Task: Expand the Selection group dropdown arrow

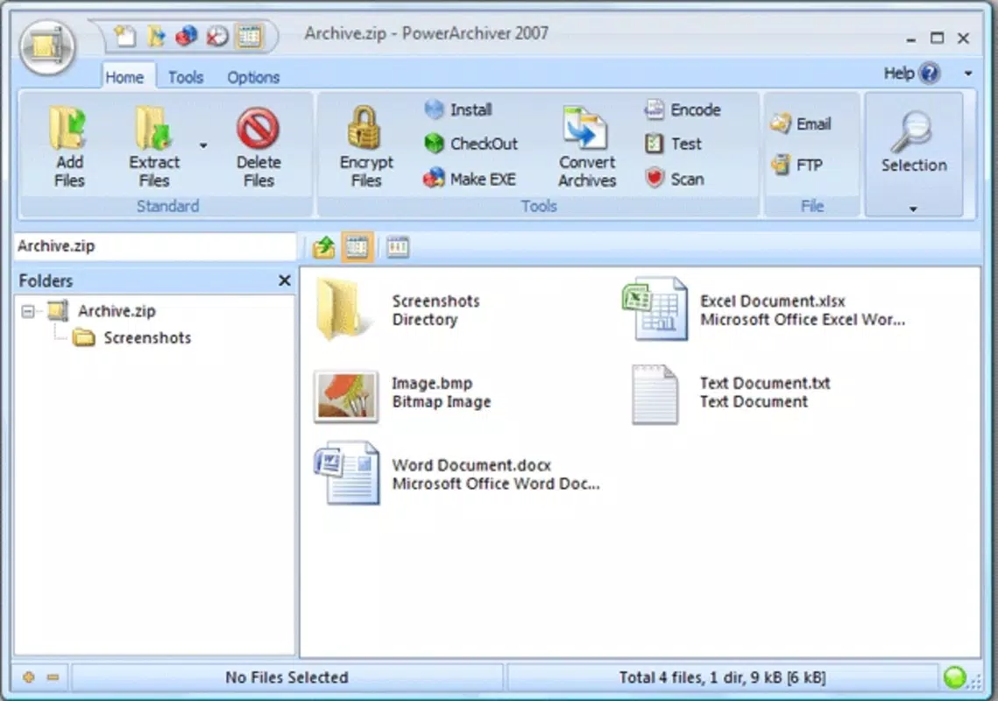Action: (x=913, y=209)
